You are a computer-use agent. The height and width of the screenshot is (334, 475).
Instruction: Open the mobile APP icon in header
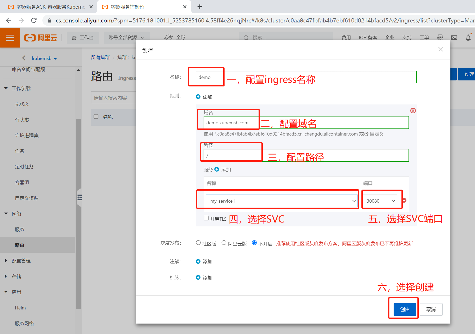(x=440, y=38)
